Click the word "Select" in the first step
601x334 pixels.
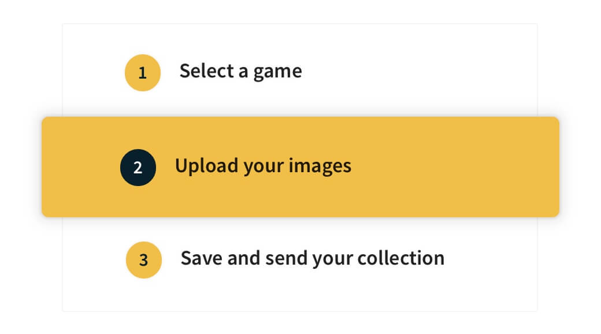click(x=205, y=71)
